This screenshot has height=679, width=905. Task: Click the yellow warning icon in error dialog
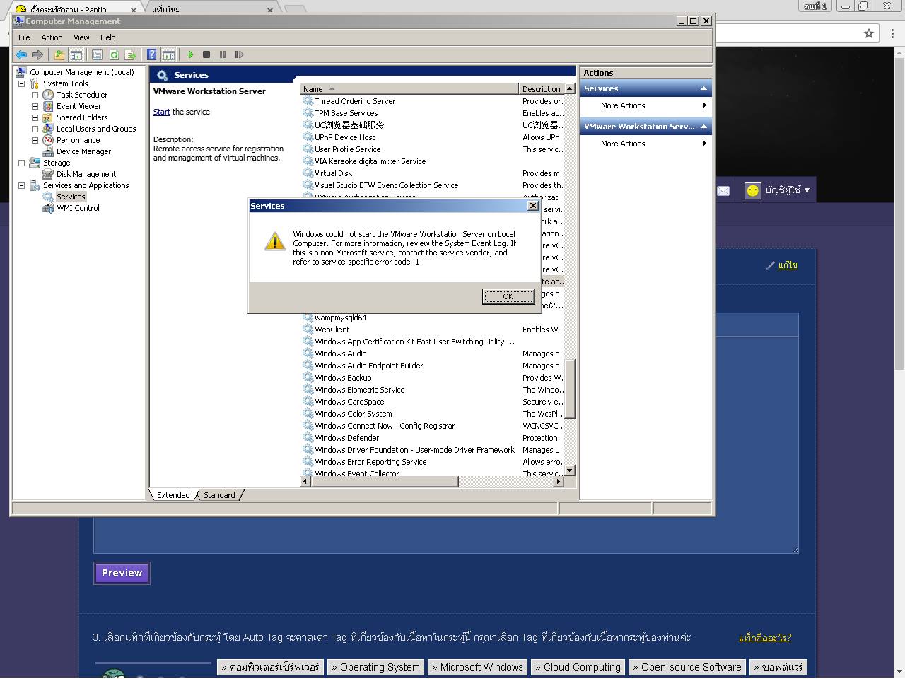point(274,241)
